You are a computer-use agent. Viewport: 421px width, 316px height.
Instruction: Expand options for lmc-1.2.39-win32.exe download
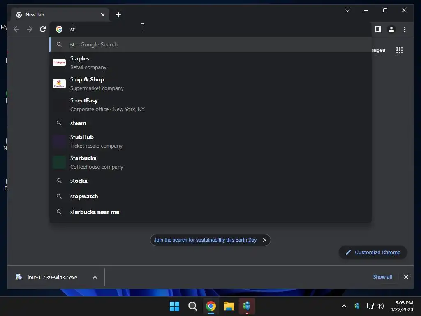tap(95, 278)
